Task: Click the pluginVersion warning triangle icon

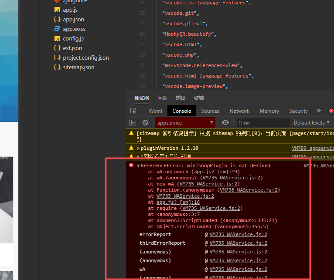Action: point(131,148)
